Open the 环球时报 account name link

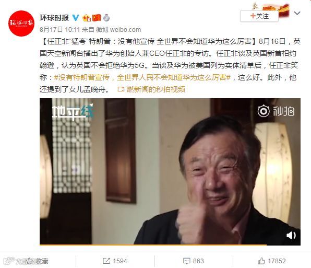54,18
